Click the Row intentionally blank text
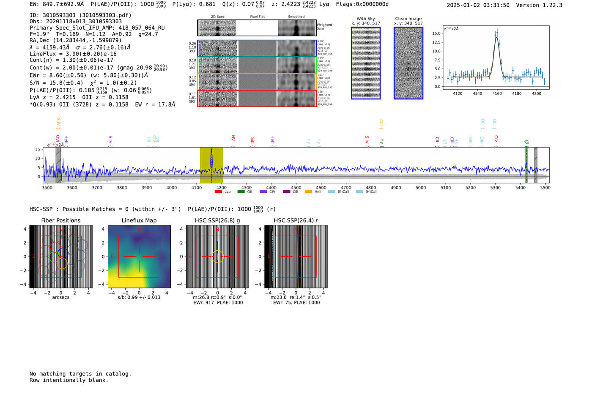The image size is (592, 403). pos(69,380)
